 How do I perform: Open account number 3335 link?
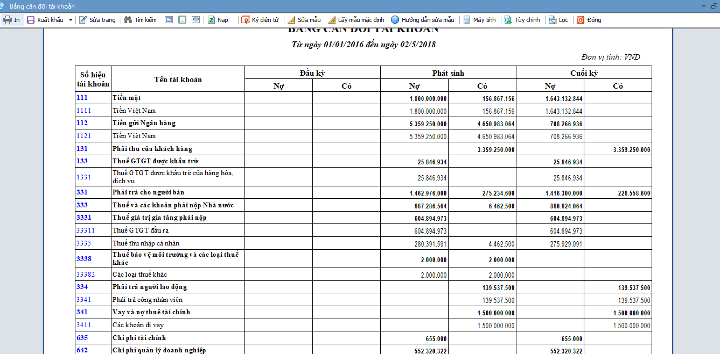[83, 243]
